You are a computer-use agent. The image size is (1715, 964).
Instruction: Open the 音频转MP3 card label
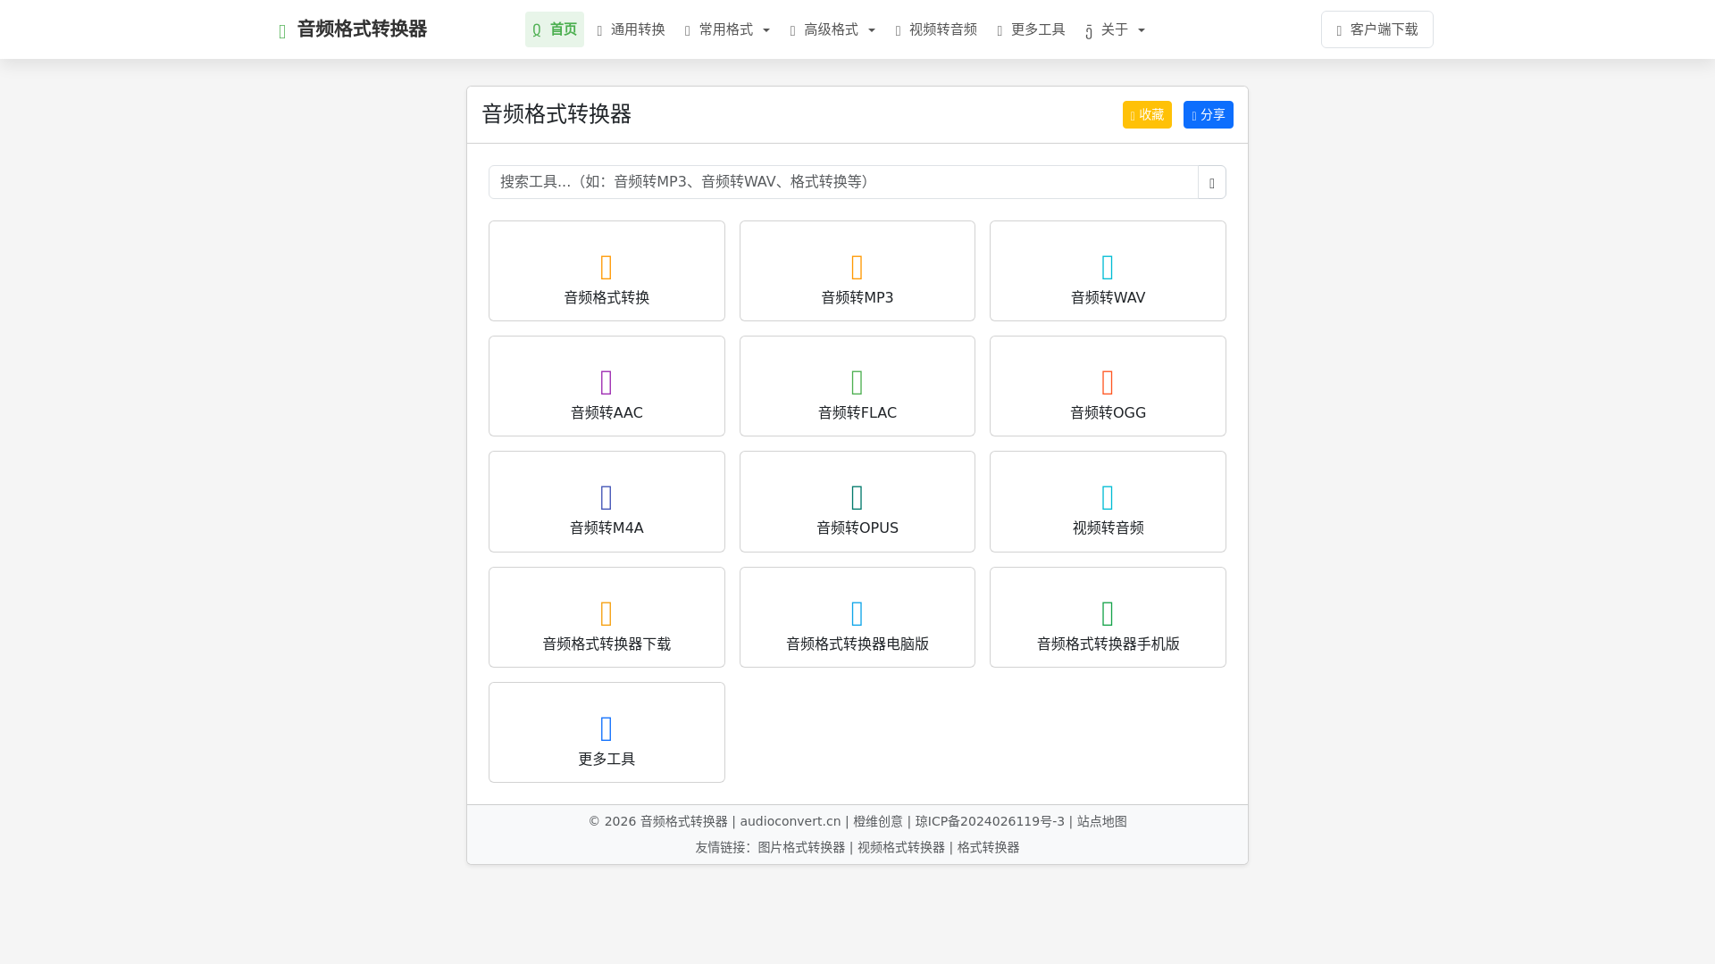coord(857,297)
